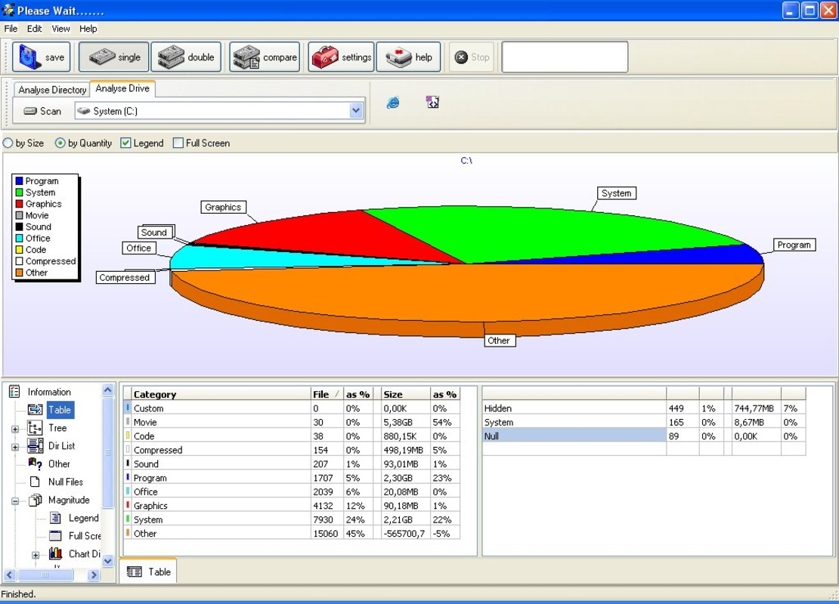Click the green System legend swatch

pyautogui.click(x=19, y=193)
